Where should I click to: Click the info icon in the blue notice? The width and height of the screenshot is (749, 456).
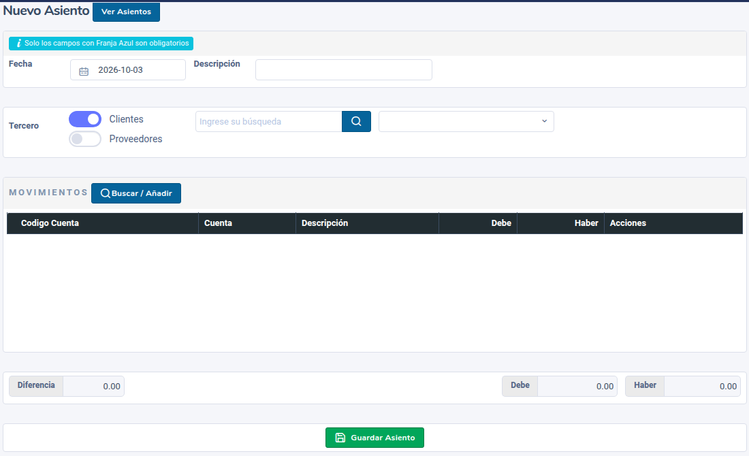point(18,44)
